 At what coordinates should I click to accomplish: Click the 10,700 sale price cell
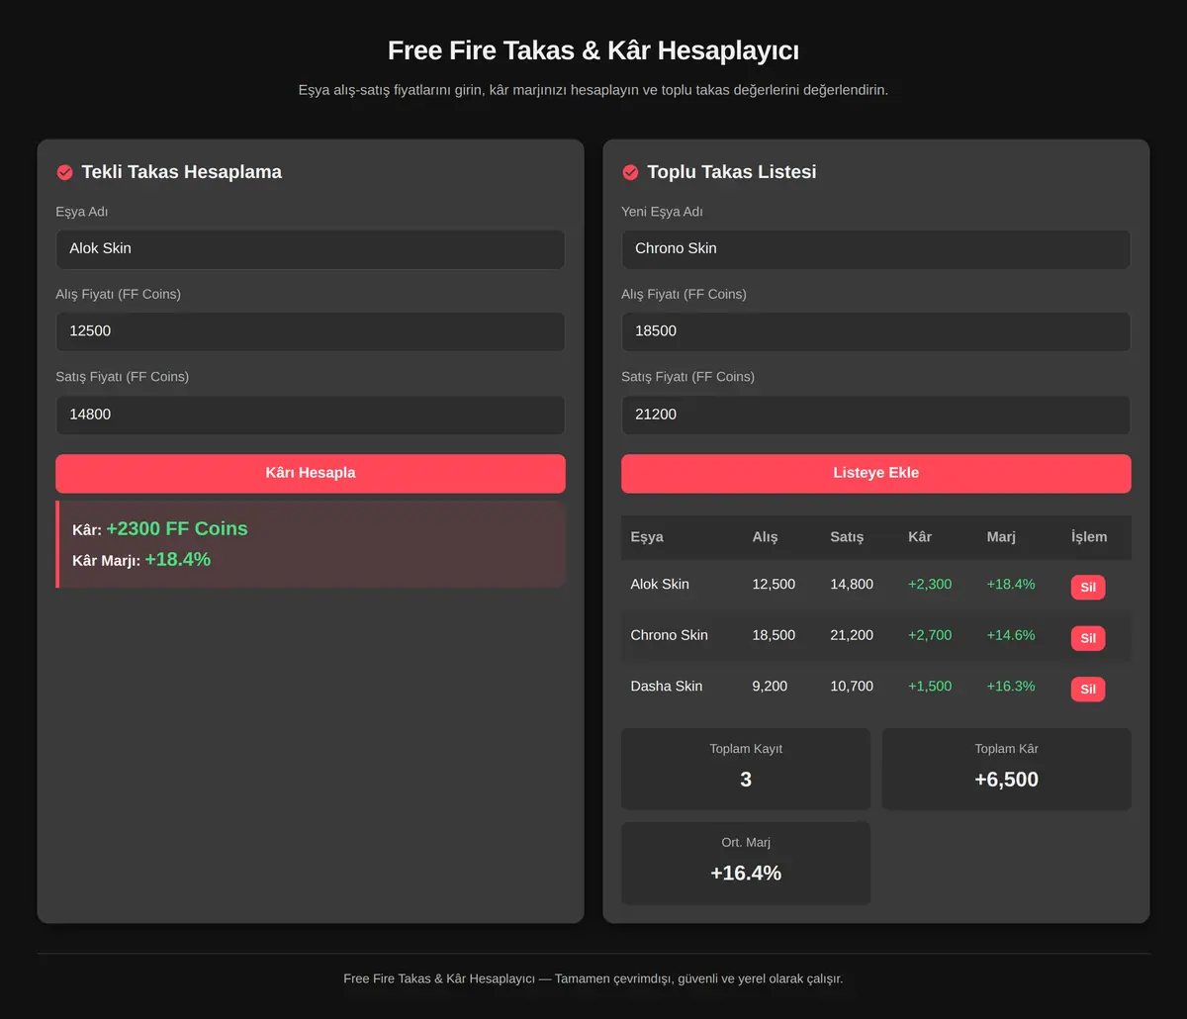tap(852, 687)
